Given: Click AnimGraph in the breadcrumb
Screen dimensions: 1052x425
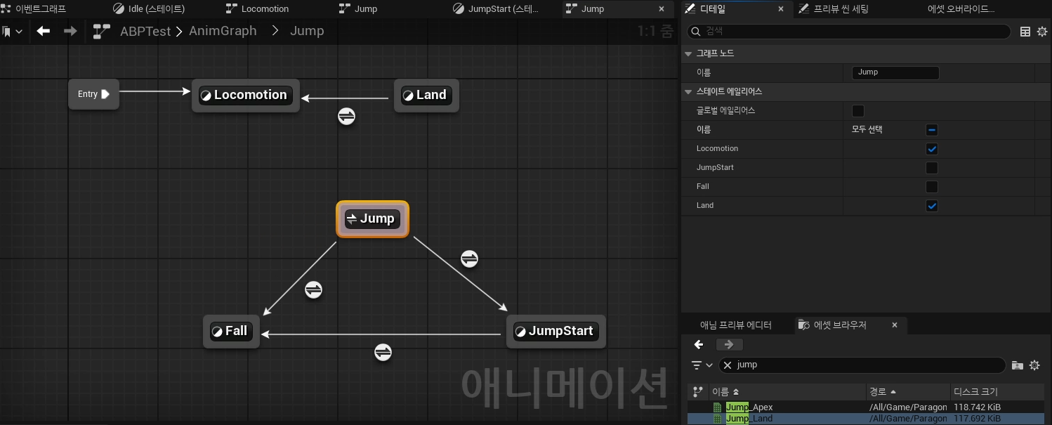Looking at the screenshot, I should [x=223, y=31].
